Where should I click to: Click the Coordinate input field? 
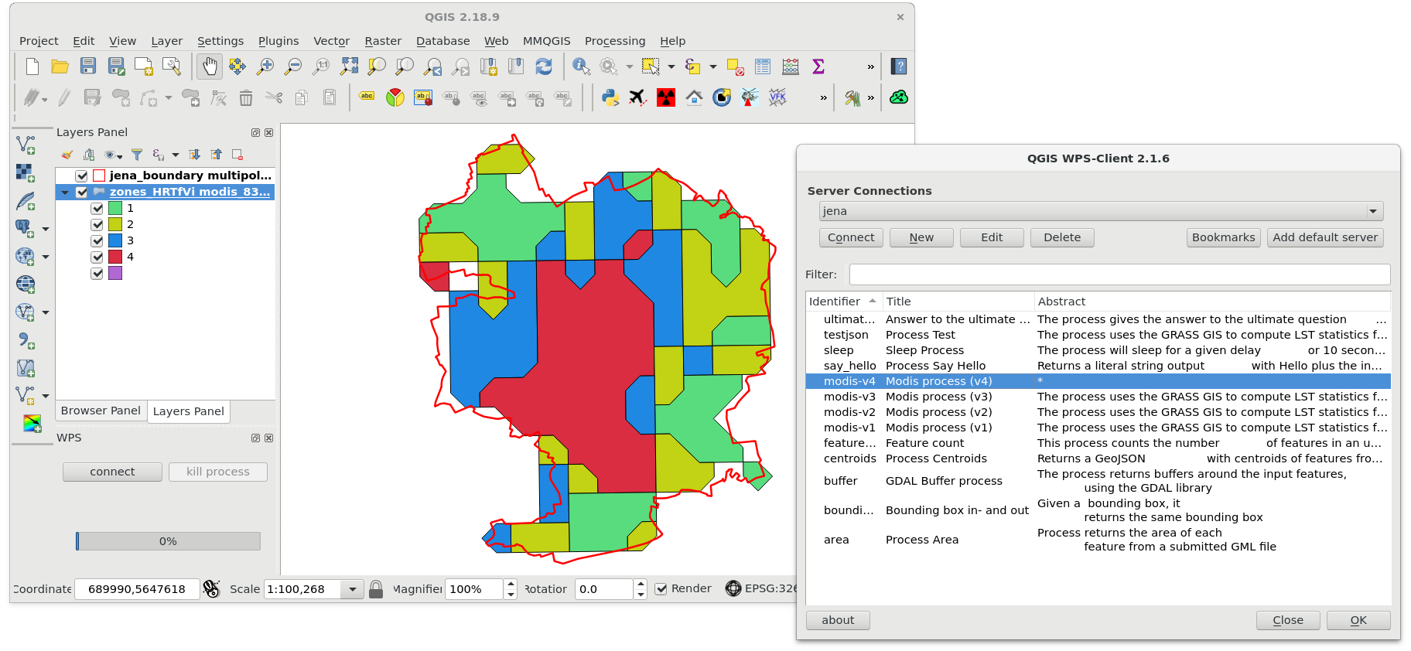click(138, 589)
